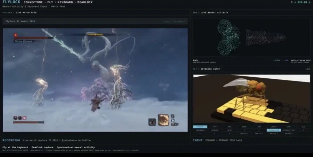Click the highlighted PRIMARY FIRE key indicator

[x=274, y=130]
